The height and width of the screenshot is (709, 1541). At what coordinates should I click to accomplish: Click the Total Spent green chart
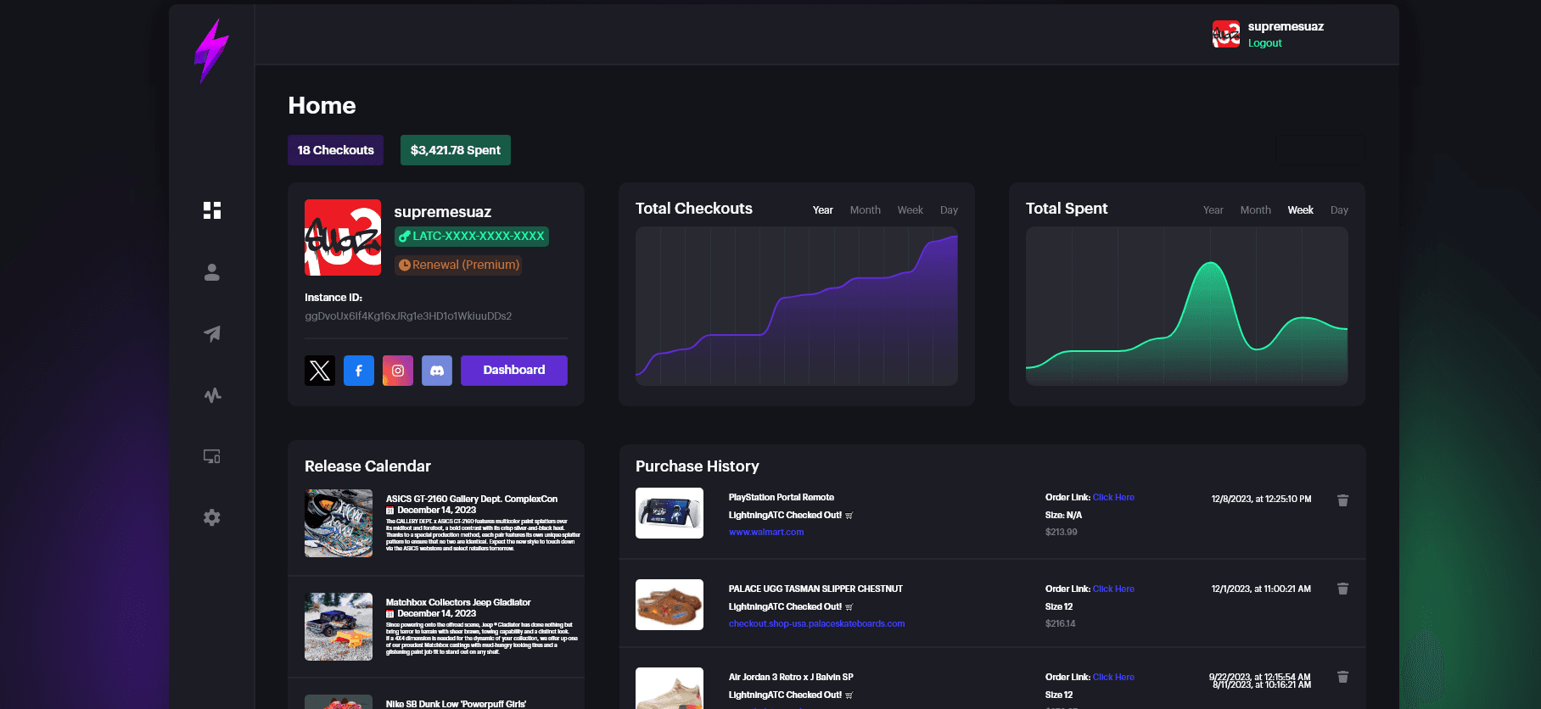[1187, 306]
